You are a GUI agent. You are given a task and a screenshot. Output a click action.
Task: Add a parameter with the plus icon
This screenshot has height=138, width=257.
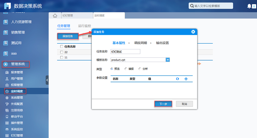186,79
